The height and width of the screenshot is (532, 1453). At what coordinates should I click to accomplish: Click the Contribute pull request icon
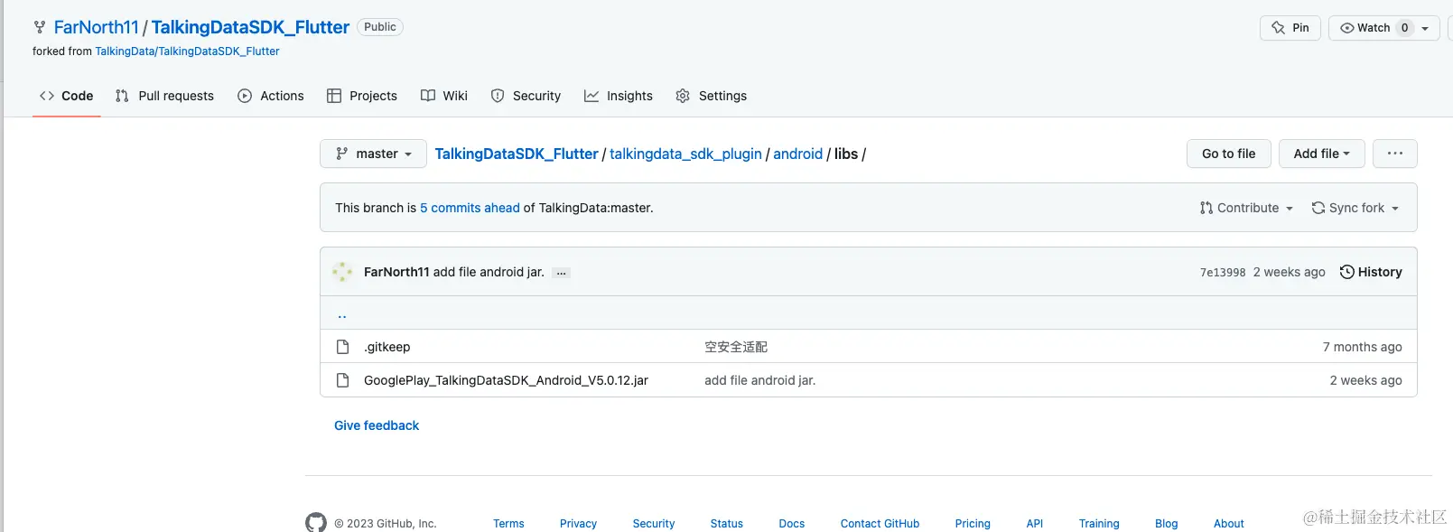1206,208
